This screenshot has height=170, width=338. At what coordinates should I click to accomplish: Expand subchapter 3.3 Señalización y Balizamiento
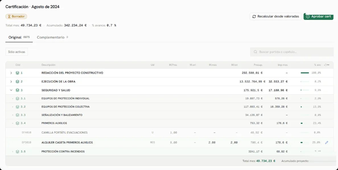click(13, 115)
